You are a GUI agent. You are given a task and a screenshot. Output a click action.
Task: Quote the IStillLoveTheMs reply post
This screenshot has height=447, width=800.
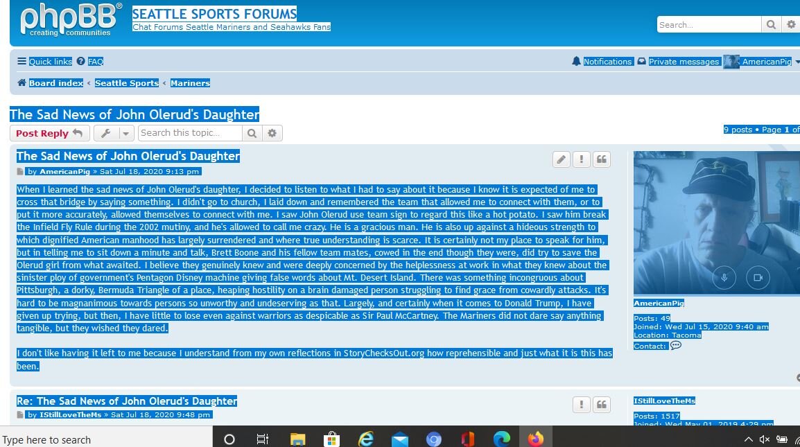[602, 405]
